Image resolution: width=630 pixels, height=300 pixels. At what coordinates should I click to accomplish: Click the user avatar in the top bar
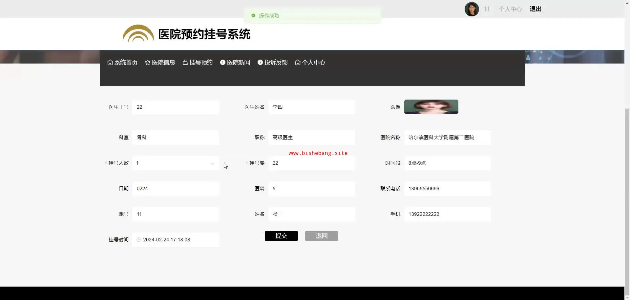pos(472,9)
